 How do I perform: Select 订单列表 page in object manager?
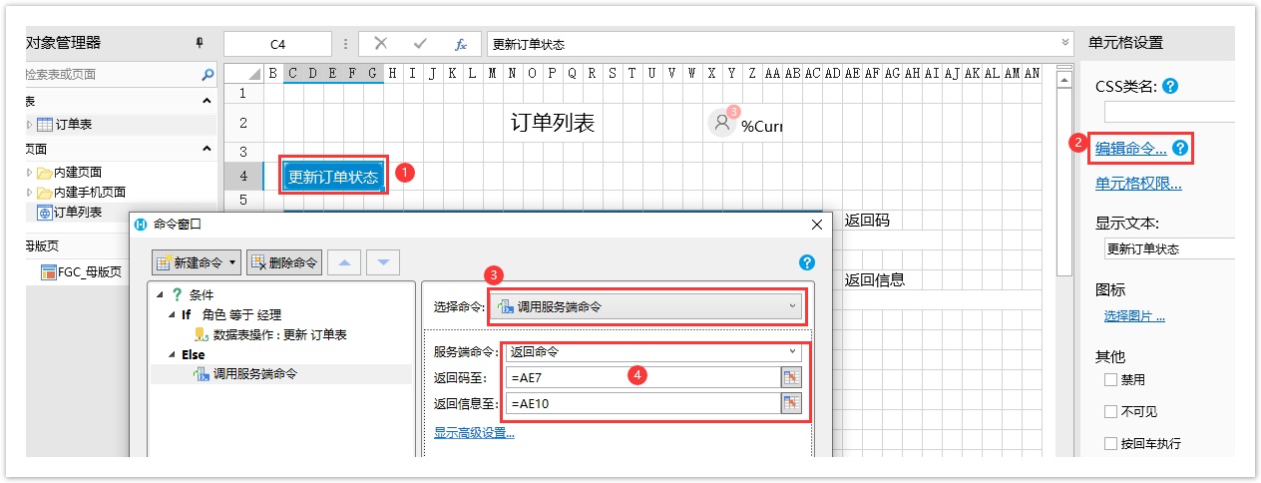(76, 212)
